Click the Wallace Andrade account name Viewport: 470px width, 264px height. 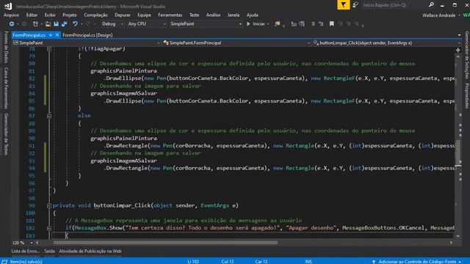[x=439, y=15]
